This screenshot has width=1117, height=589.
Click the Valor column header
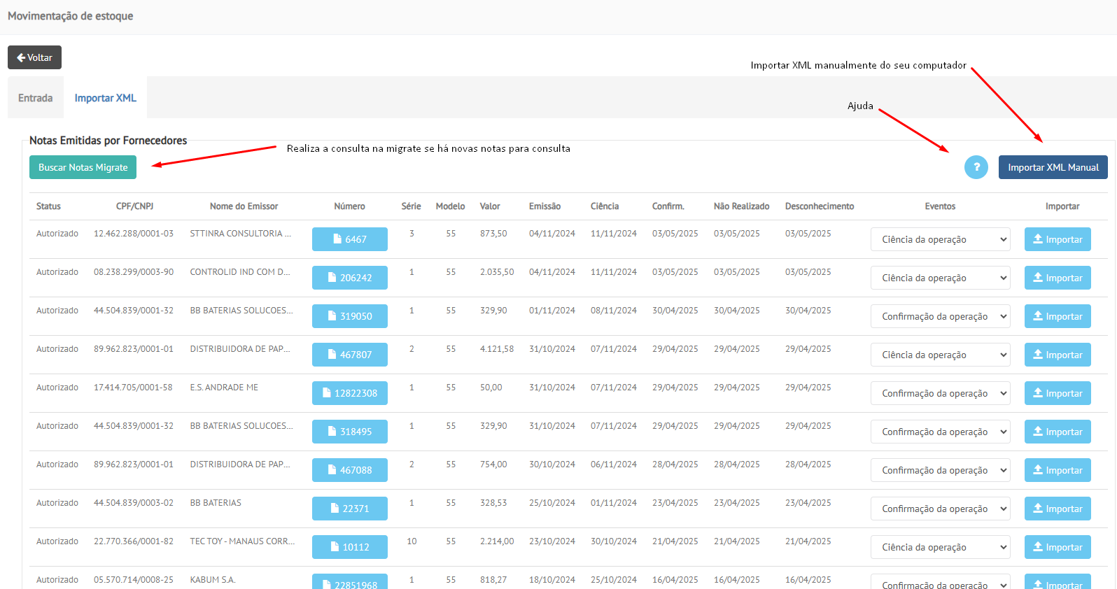490,206
